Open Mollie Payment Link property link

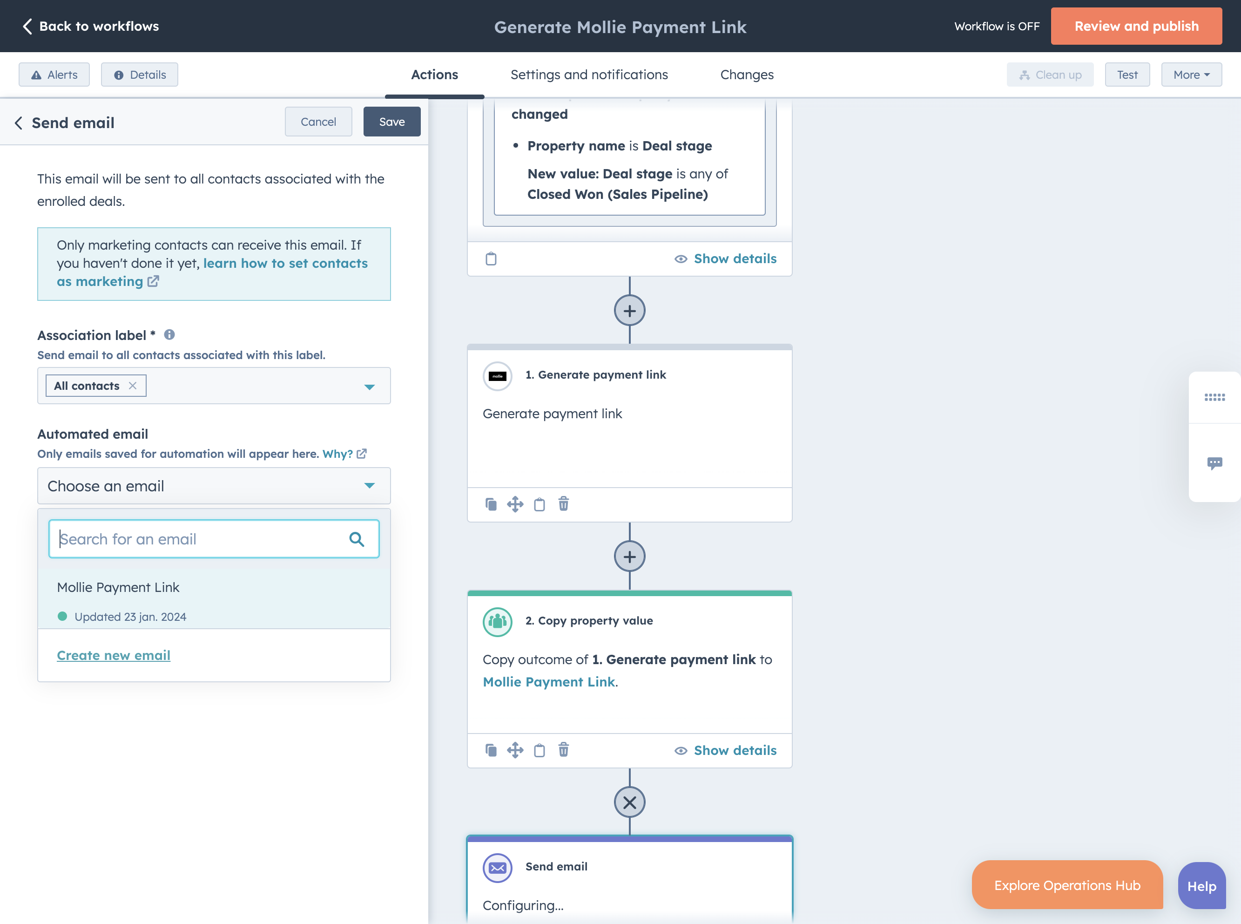pos(549,682)
